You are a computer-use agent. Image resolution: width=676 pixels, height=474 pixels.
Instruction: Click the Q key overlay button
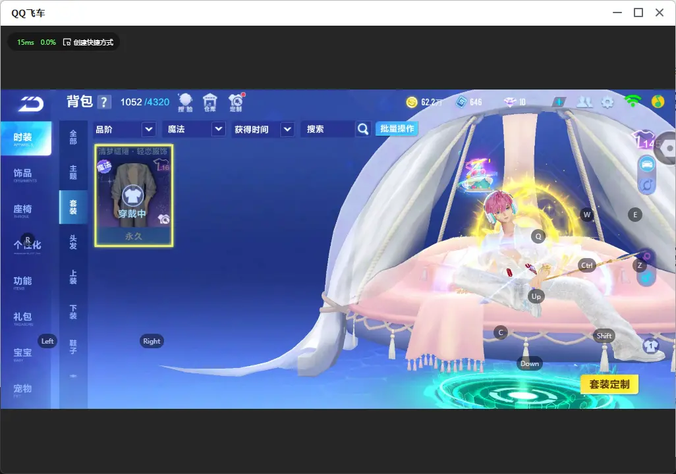(x=538, y=236)
